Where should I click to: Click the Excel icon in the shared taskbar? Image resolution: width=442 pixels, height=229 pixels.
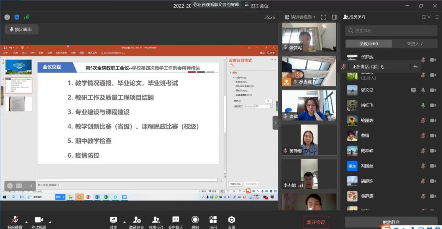(106, 197)
